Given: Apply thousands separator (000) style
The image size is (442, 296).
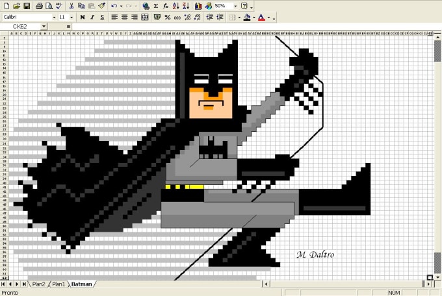Looking at the screenshot, I should pos(177,17).
